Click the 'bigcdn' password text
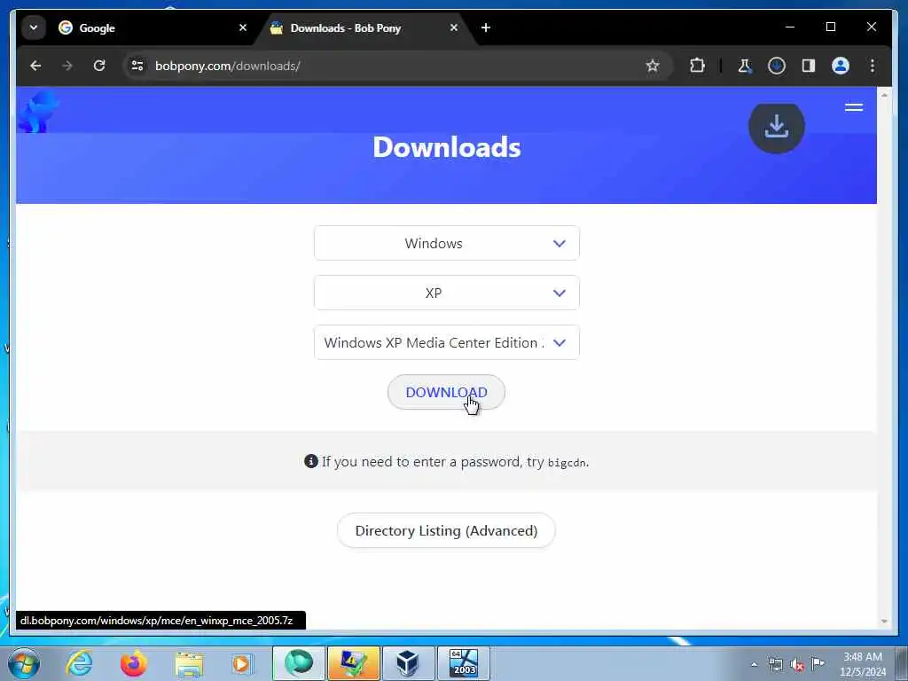Screen dimensions: 908x681 567,463
